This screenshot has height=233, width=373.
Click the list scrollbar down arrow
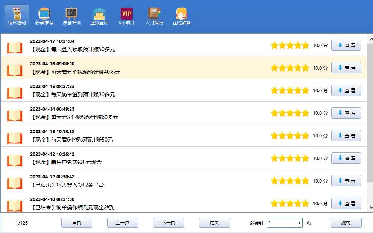coord(371,207)
